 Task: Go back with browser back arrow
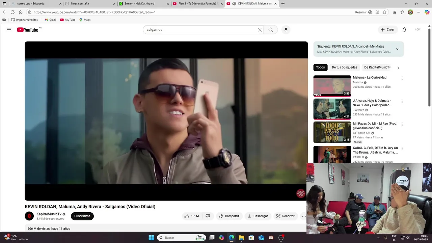(4, 12)
